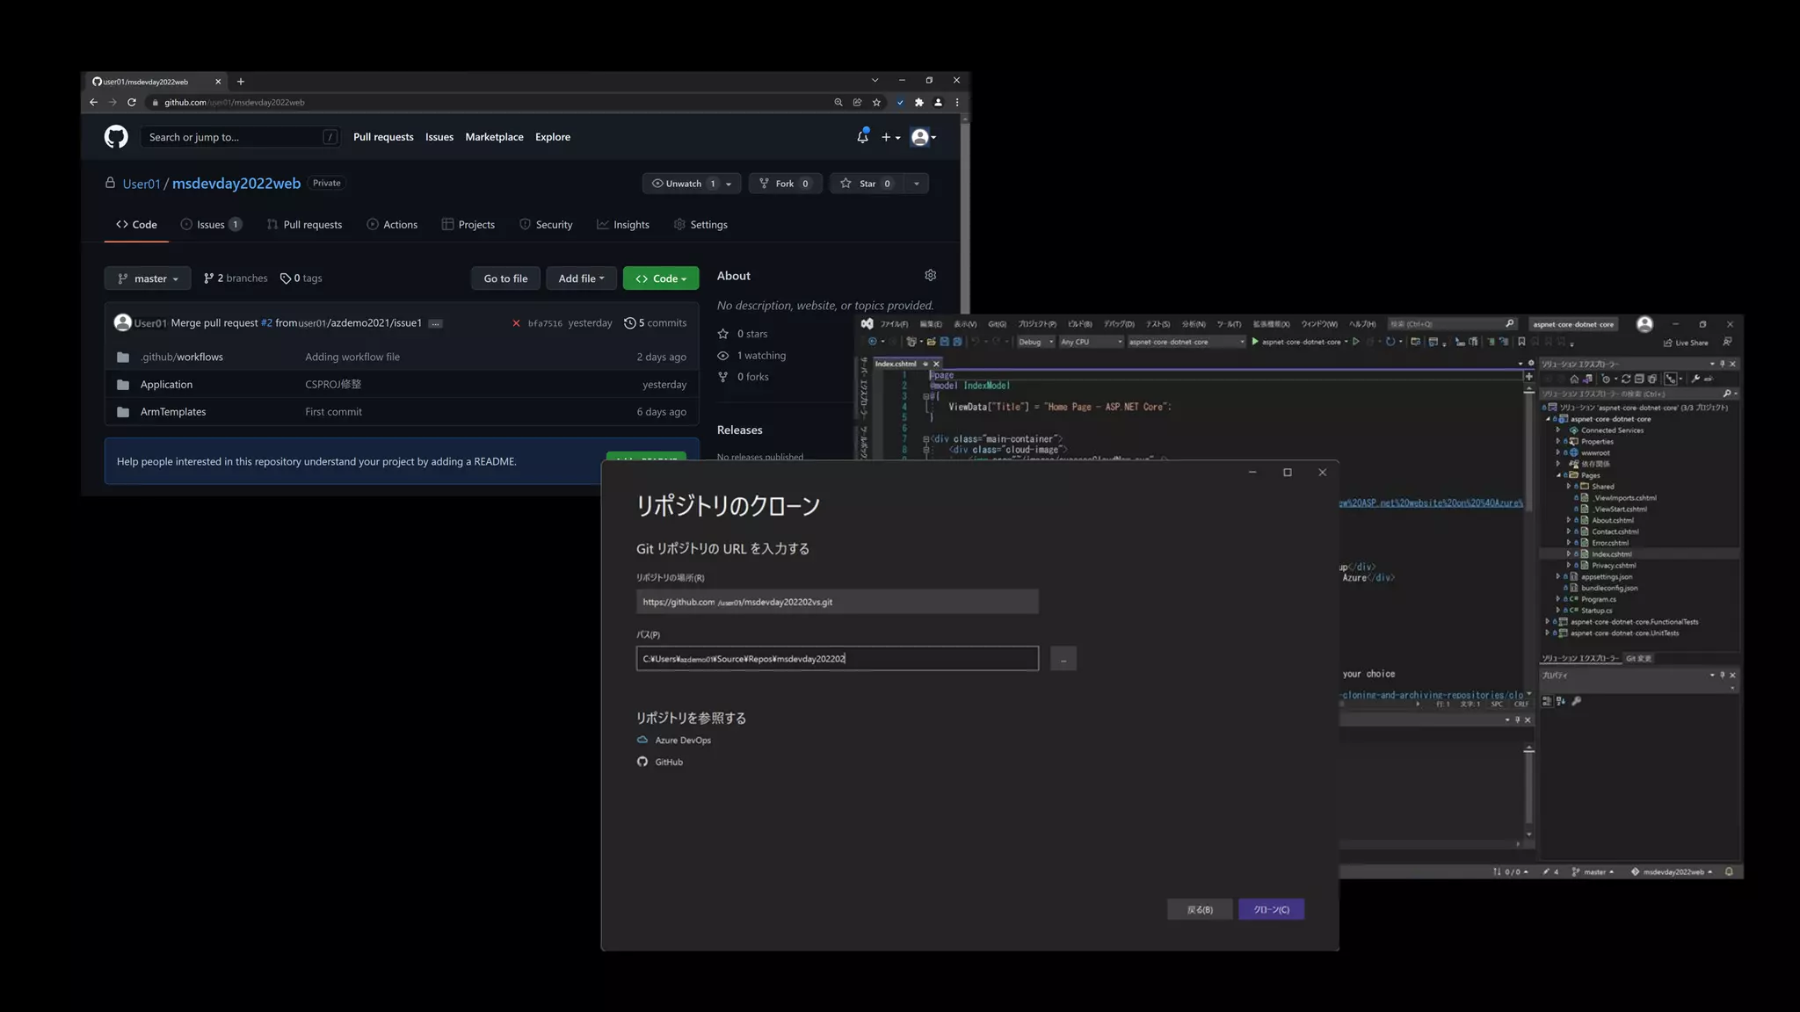The width and height of the screenshot is (1800, 1012).
Task: Click the Go to file button
Action: click(x=505, y=278)
